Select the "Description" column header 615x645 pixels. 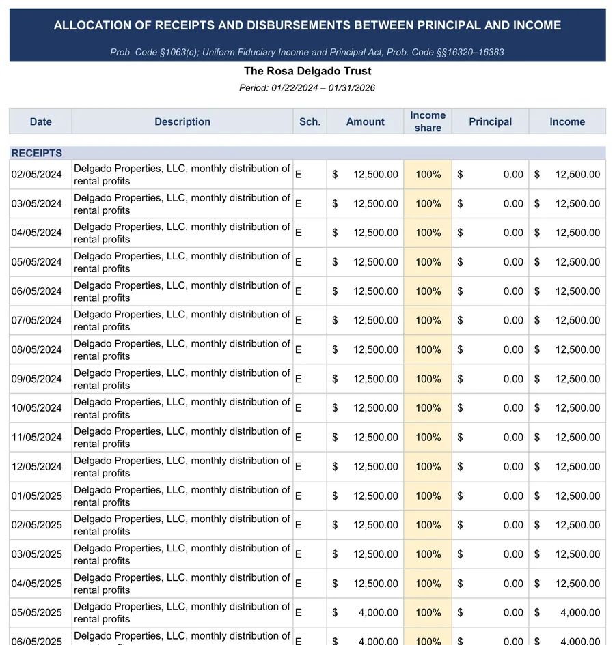(x=182, y=121)
